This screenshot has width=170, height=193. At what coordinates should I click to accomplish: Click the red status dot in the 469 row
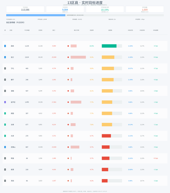(x=68, y=68)
